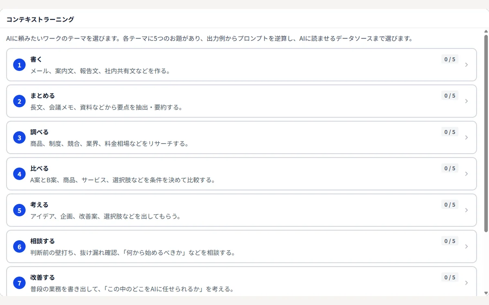
Task: Click the number 4 badge for 比べる
Action: [19, 174]
